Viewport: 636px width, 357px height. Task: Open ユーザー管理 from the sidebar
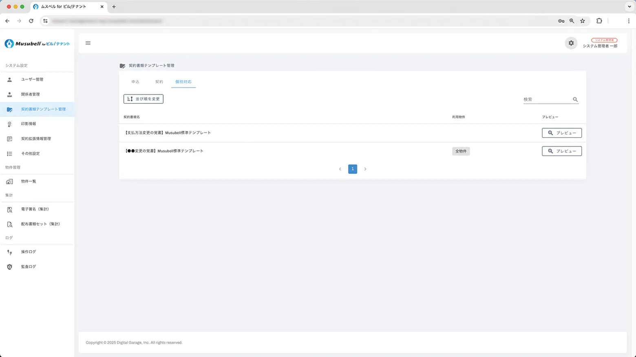(x=32, y=79)
